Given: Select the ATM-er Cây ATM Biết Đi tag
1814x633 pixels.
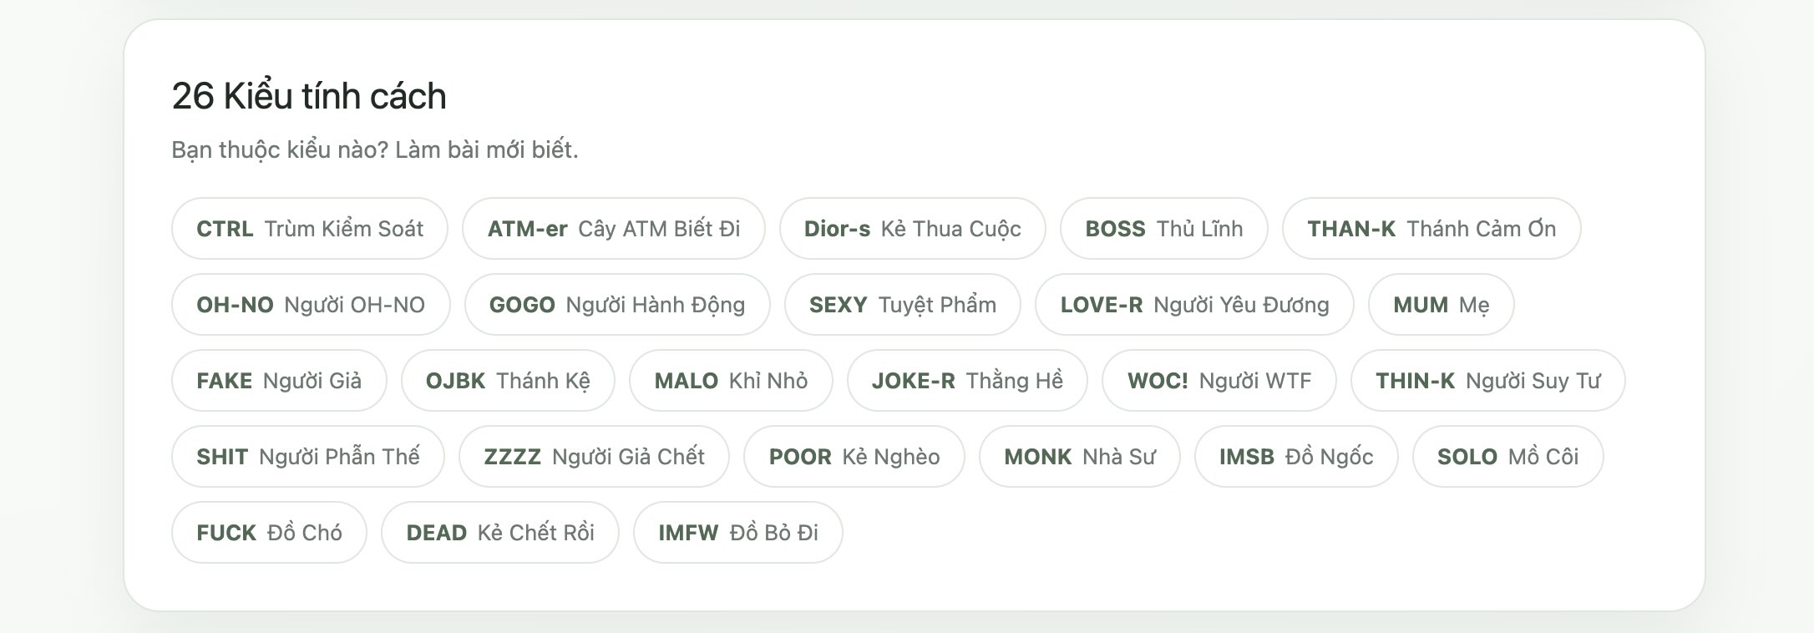Looking at the screenshot, I should [x=613, y=229].
